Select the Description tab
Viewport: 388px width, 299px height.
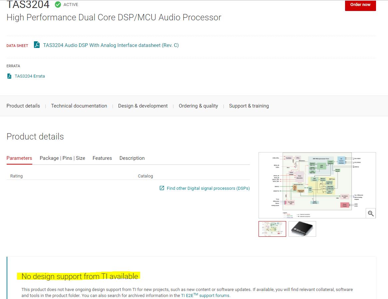(132, 158)
